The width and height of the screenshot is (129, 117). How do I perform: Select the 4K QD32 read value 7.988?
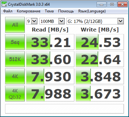[50, 93]
